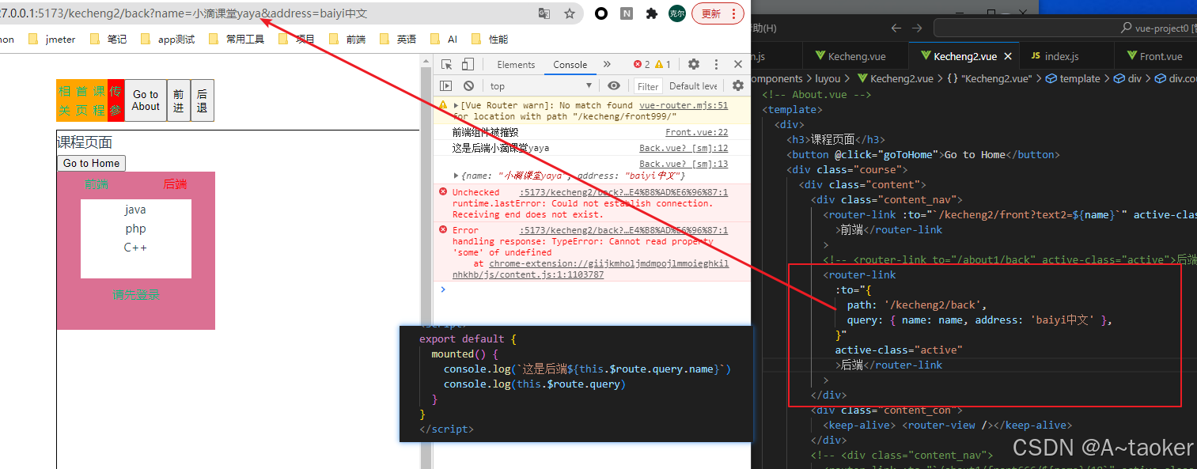Click the 首页 nav link on the page
Screen dimensions: 1197x469
pos(81,100)
